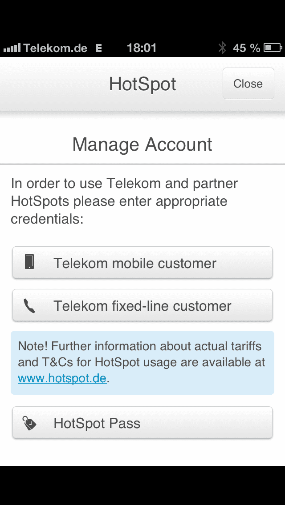The image size is (285, 505).
Task: Close the HotSpot dialog
Action: [248, 84]
